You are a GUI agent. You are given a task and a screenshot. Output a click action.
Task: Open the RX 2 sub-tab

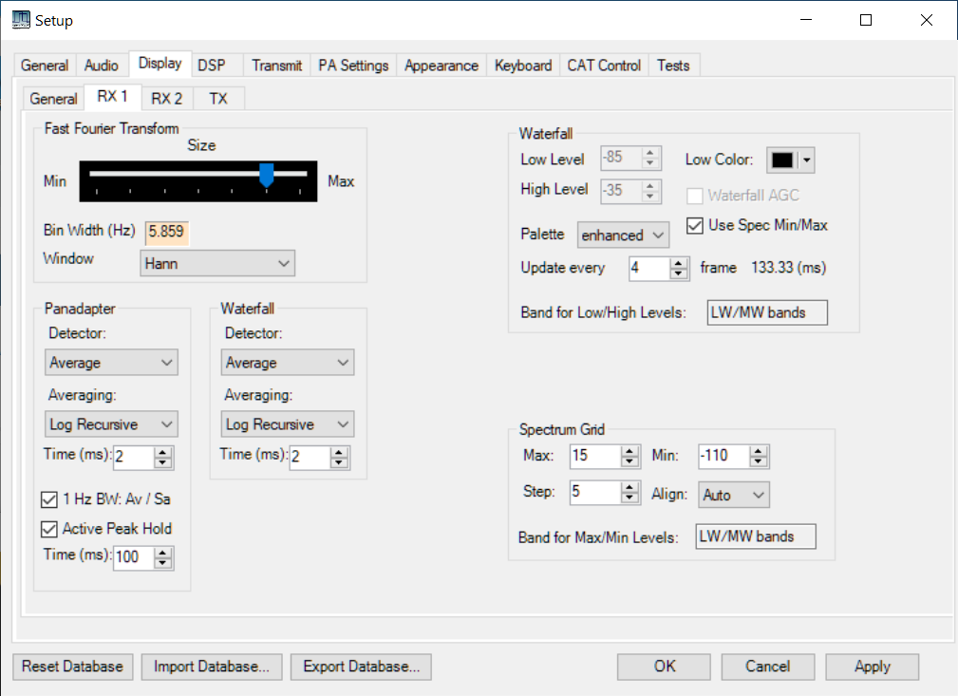pyautogui.click(x=167, y=99)
